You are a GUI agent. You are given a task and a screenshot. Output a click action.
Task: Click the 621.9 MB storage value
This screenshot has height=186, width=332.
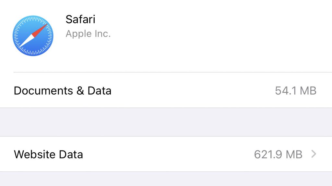coord(279,154)
